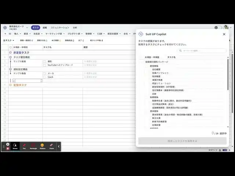Collapse the 非定型タスク section
235x176 pixels.
point(10,53)
